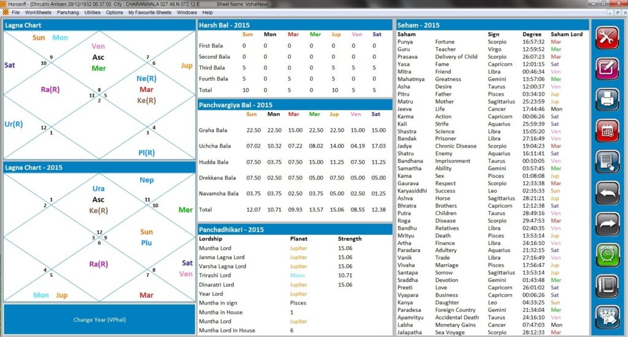Open the File menu
The height and width of the screenshot is (337, 628).
pos(15,12)
